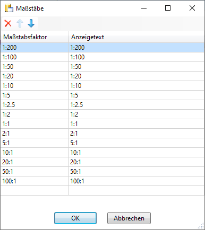Click the Maßstäbe window title icon

[9, 8]
